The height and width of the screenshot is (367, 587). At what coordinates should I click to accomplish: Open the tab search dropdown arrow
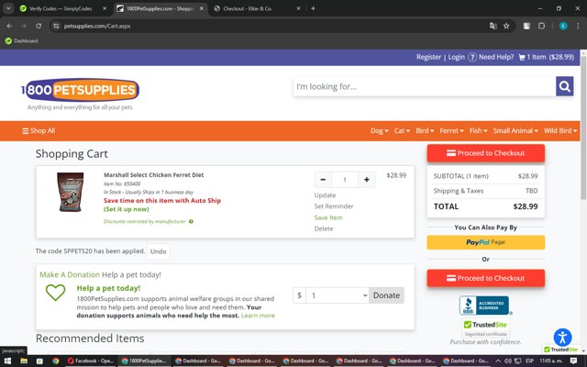click(8, 8)
